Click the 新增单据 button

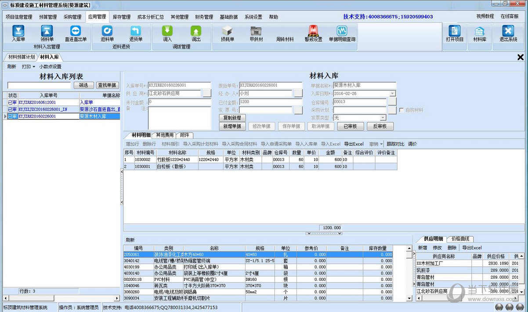(x=232, y=126)
